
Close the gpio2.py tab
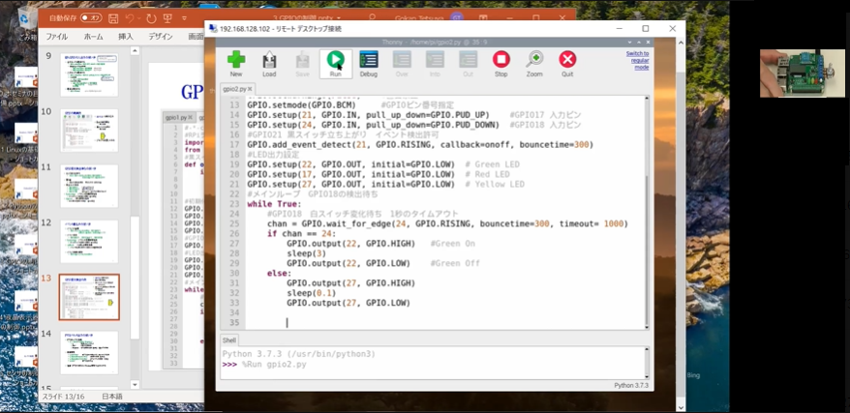(250, 89)
